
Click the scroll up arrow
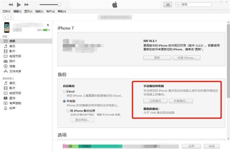[228, 23]
